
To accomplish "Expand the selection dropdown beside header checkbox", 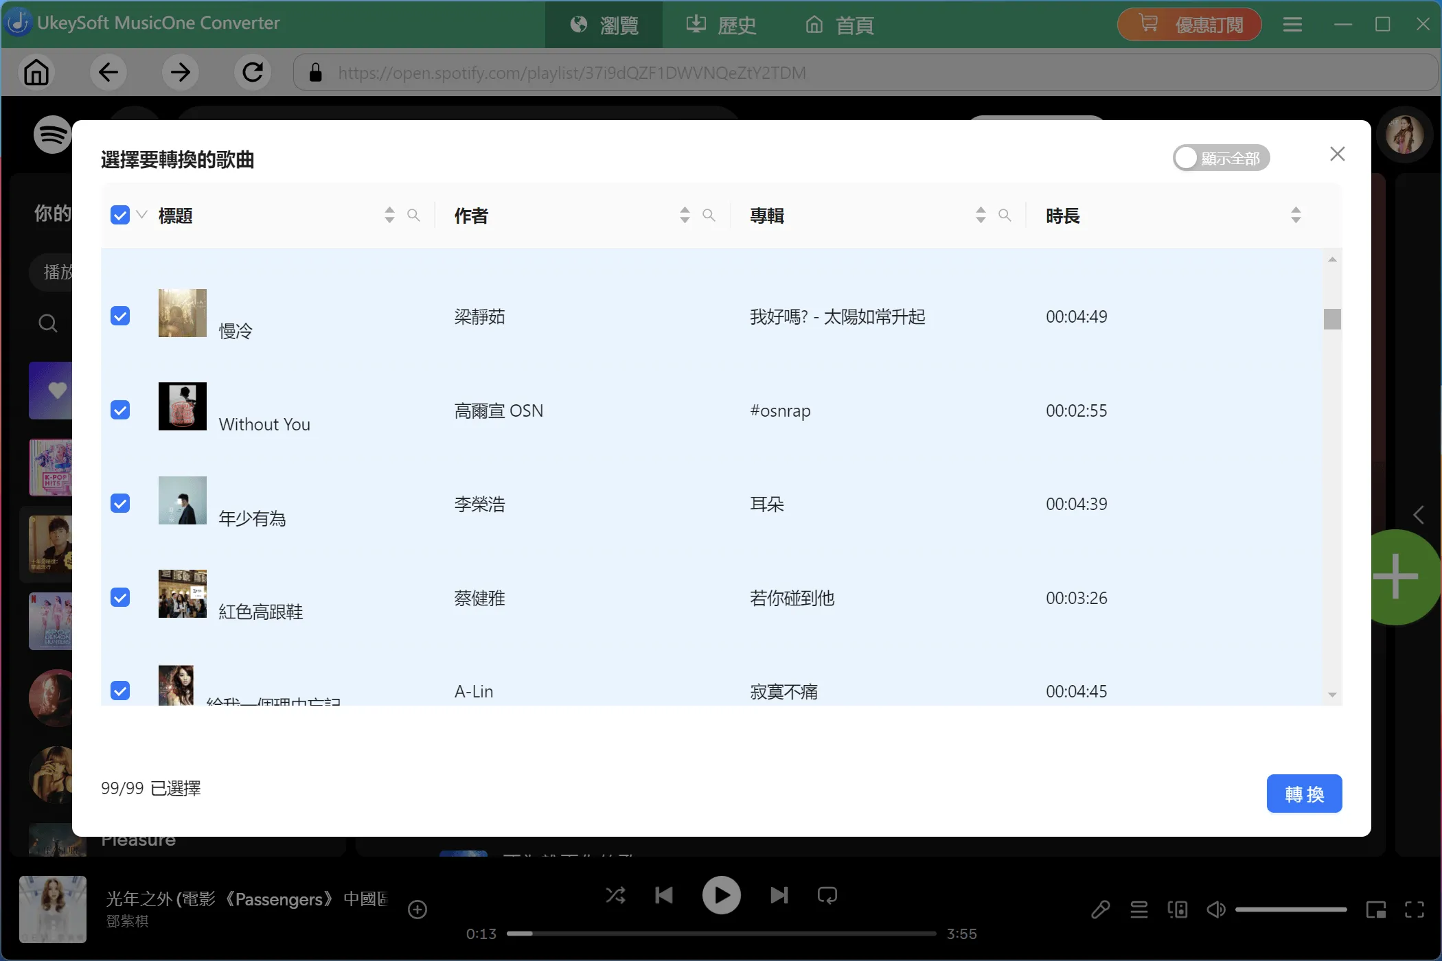I will pos(142,215).
